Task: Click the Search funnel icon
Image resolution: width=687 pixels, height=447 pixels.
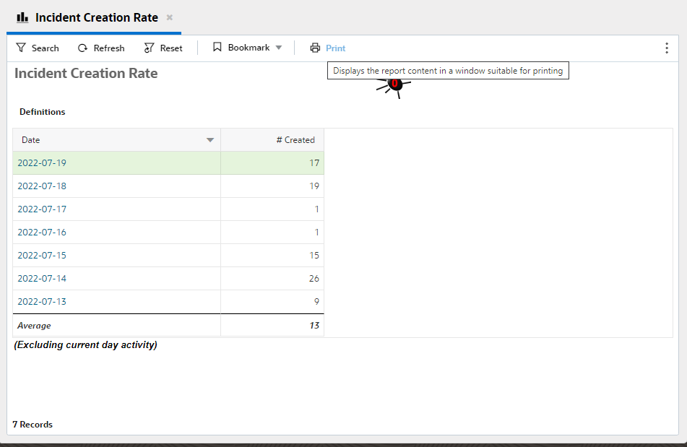Action: pyautogui.click(x=21, y=48)
